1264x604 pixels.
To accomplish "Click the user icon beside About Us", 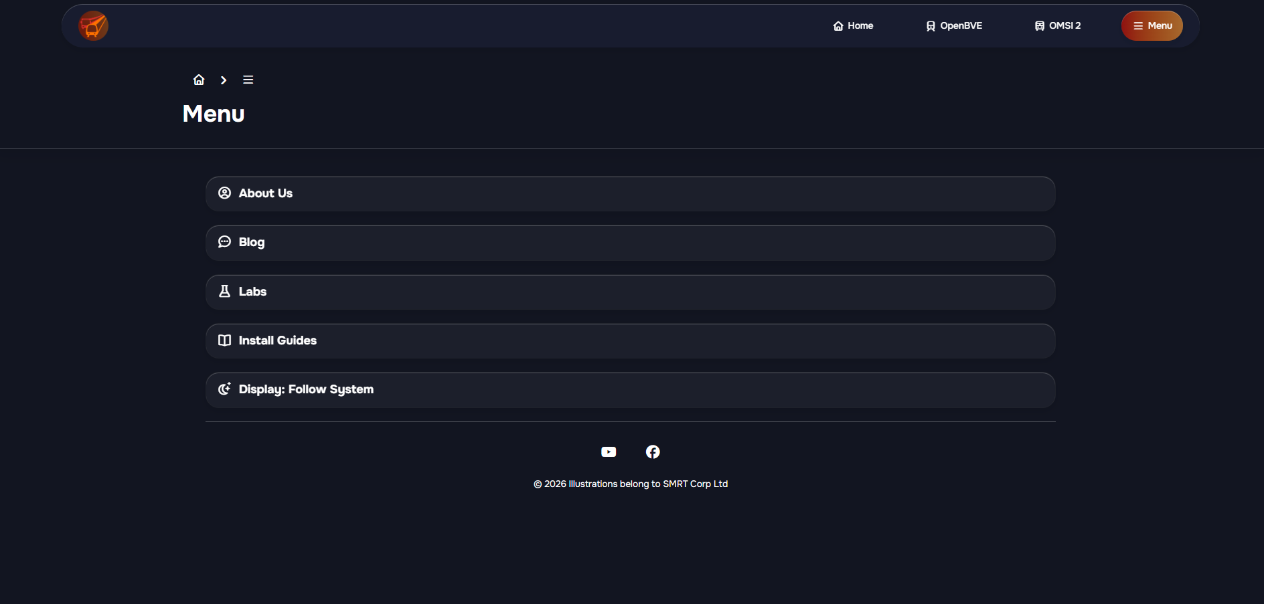I will click(224, 193).
